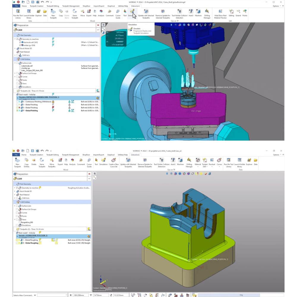Open Toolpath Management tab in upper window
The width and height of the screenshot is (297, 297).
click(71, 6)
